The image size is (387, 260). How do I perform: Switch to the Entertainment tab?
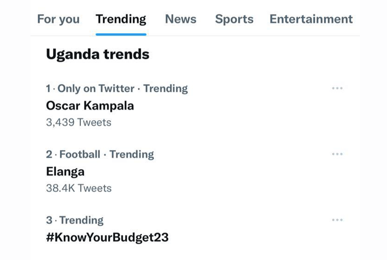[x=311, y=19]
